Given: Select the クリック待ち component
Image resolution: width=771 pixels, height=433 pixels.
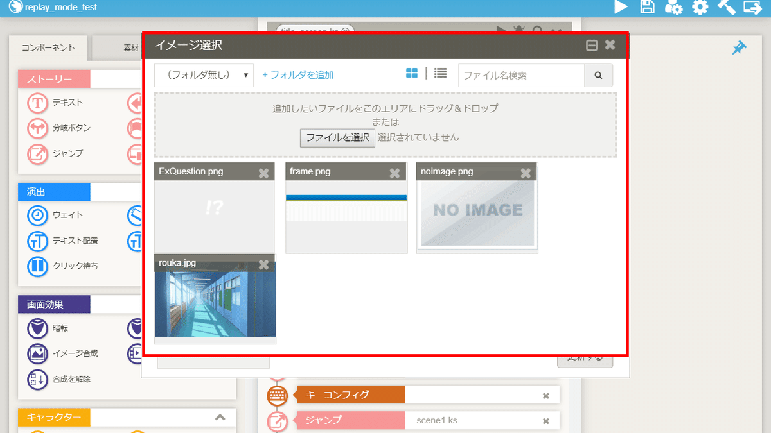Looking at the screenshot, I should tap(63, 266).
